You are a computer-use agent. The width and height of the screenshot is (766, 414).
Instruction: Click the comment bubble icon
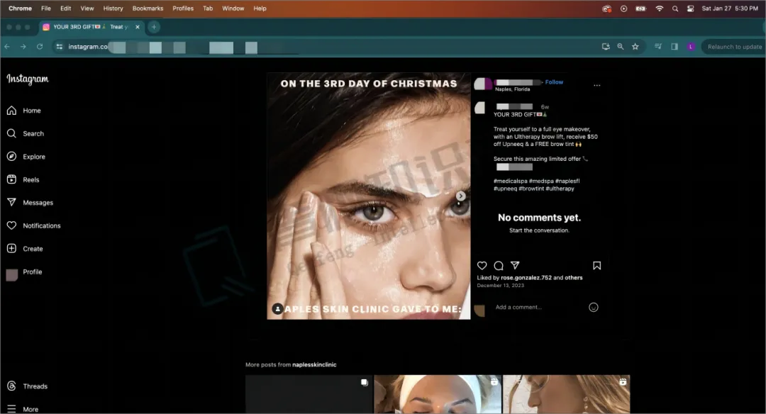point(499,266)
